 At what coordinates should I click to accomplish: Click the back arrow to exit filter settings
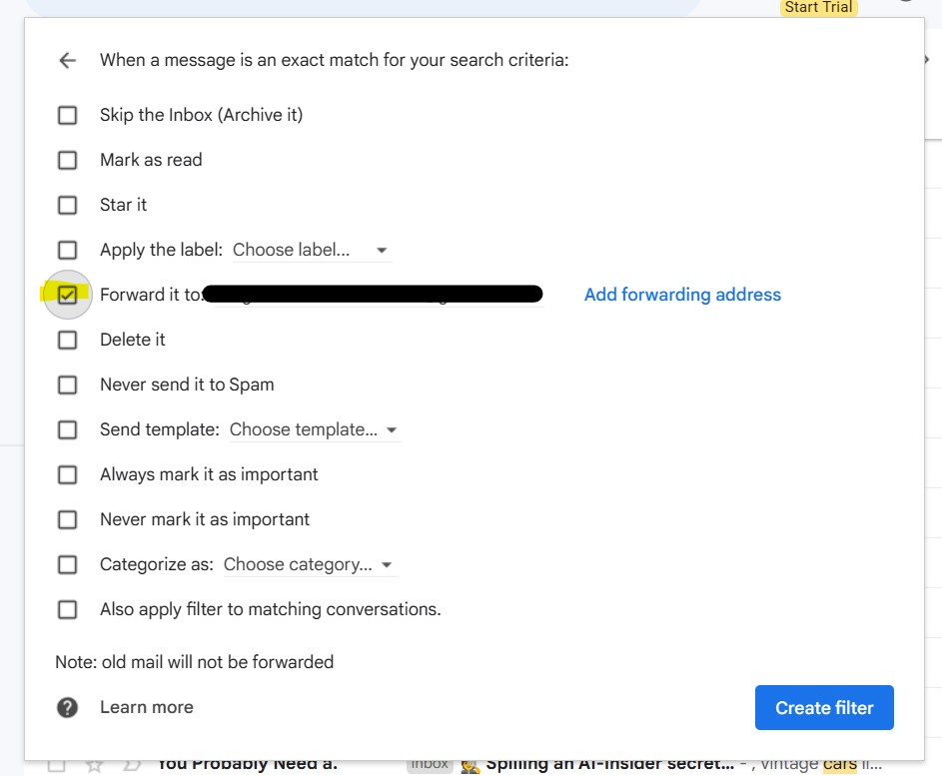tap(66, 60)
